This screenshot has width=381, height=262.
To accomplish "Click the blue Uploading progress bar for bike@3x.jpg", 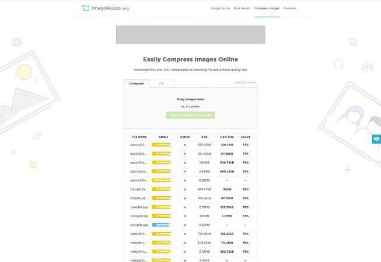I will (x=161, y=225).
